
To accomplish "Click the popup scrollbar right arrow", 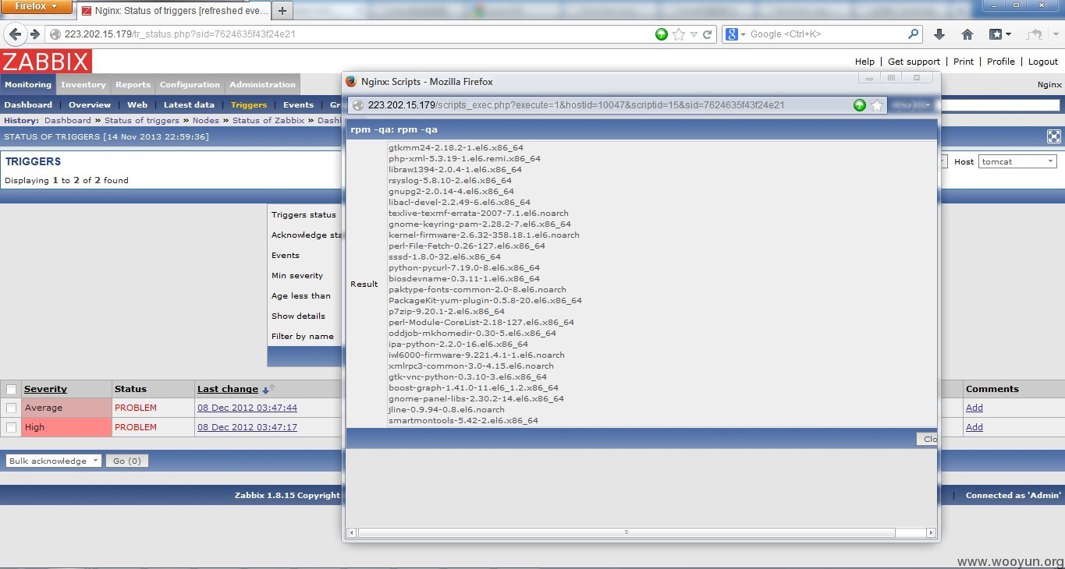I will tap(931, 532).
